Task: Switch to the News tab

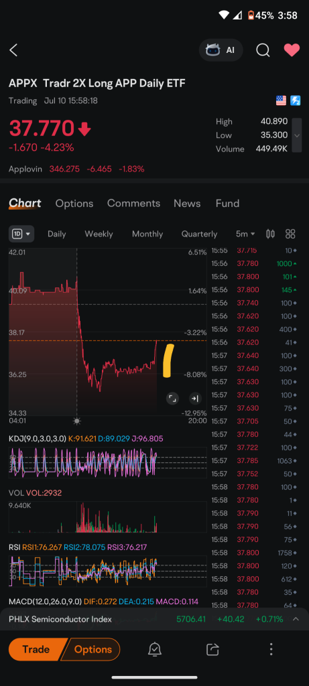Action: click(x=187, y=204)
